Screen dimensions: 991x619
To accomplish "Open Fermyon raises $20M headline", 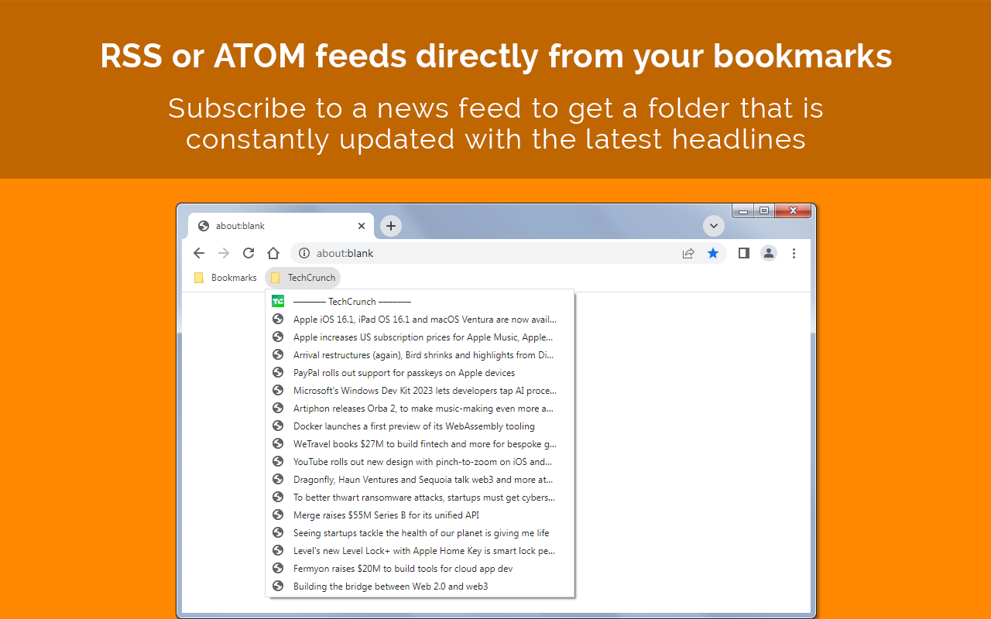I will [x=420, y=569].
